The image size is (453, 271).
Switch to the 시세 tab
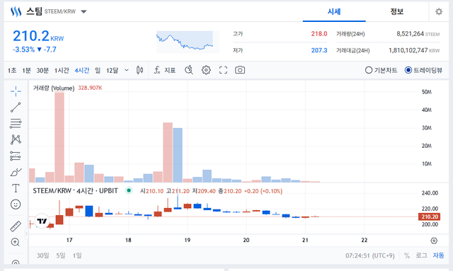point(334,12)
